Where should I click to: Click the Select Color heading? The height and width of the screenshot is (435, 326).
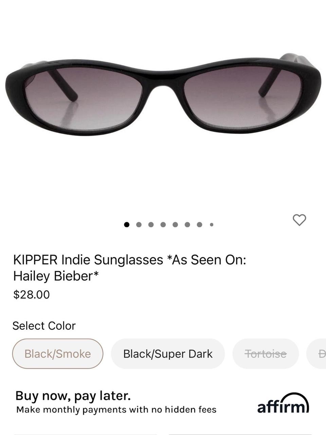pyautogui.click(x=44, y=325)
